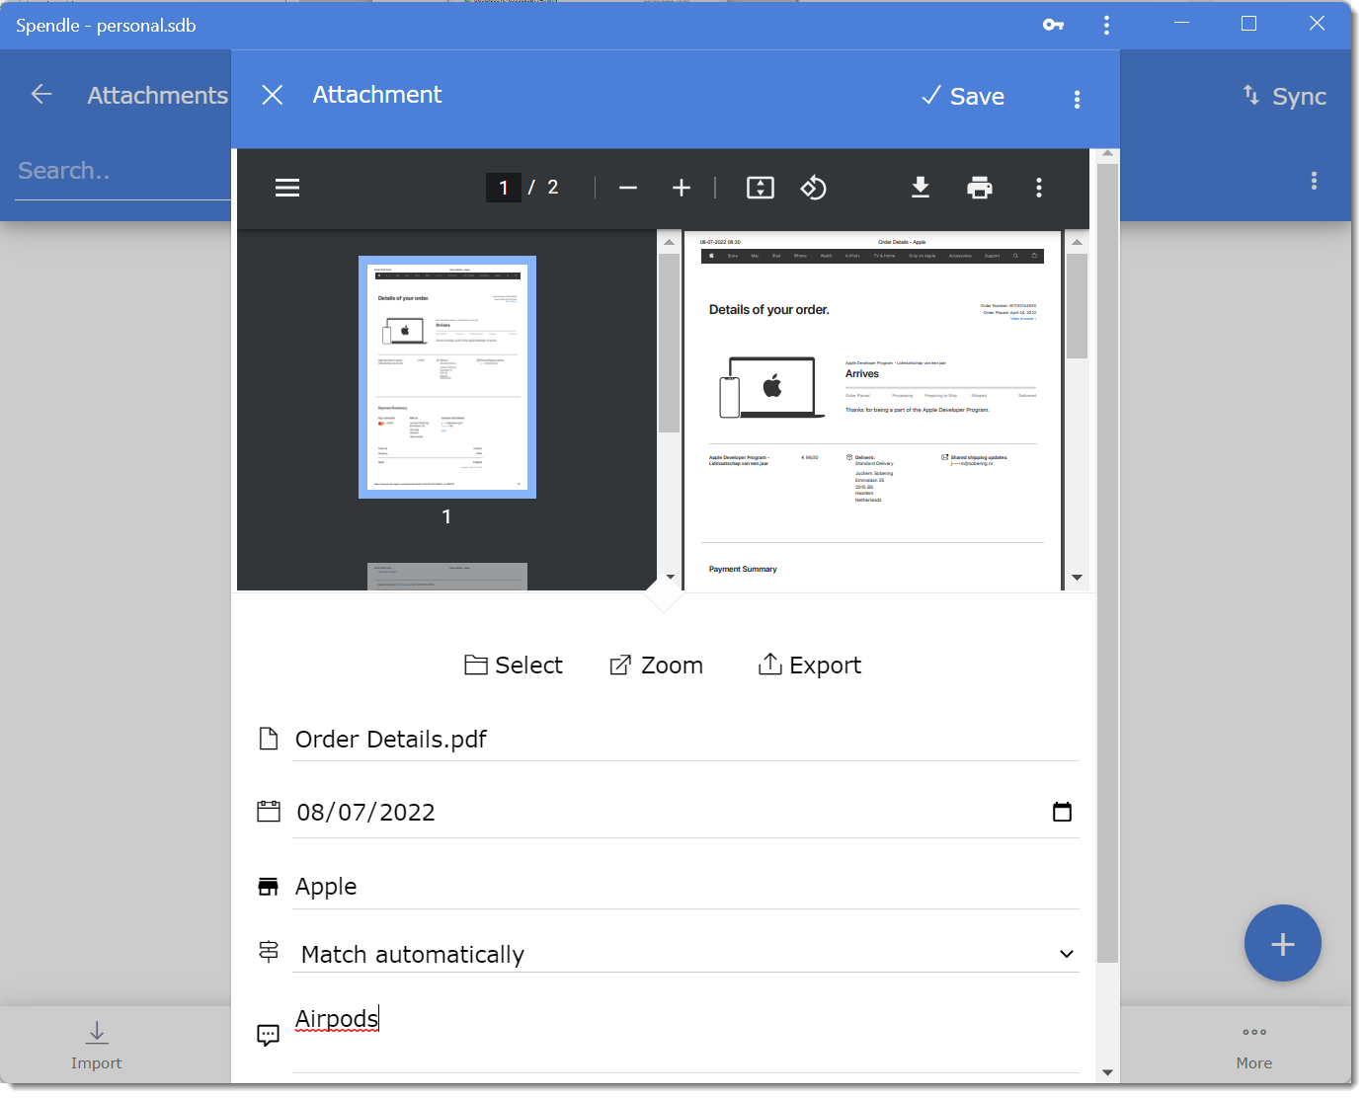Open attachment with Zoom button
The height and width of the screenshot is (1098, 1366).
click(656, 666)
